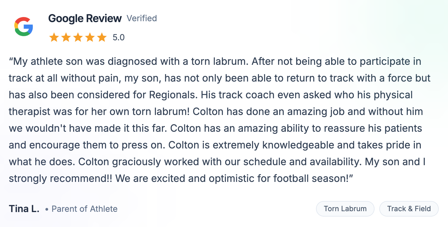
Task: Select the fourth rating star
Action: coord(90,38)
